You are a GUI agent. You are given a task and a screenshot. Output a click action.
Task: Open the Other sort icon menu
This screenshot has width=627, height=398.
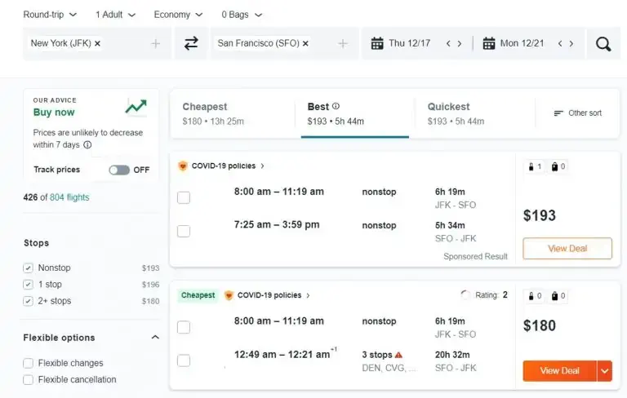coord(558,113)
